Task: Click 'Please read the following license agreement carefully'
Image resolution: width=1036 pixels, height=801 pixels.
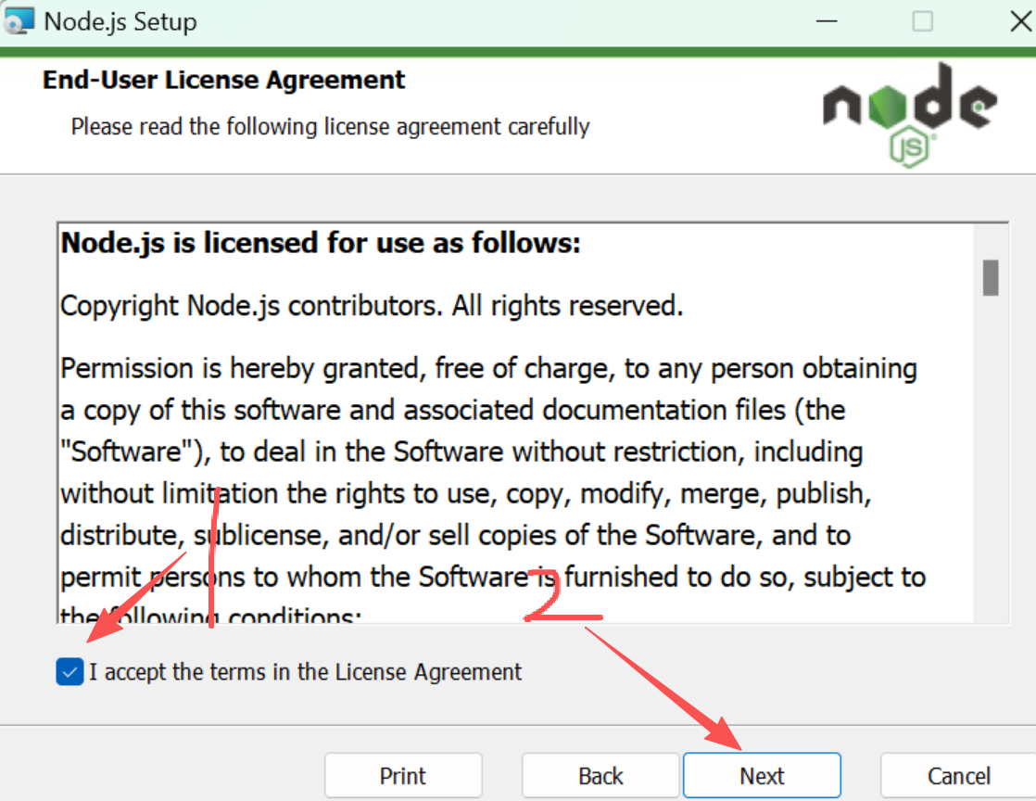Action: (x=331, y=126)
